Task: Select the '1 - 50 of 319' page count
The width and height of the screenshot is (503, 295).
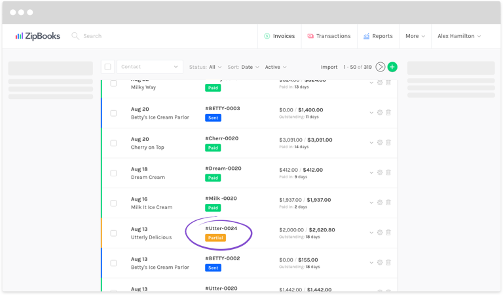Action: pyautogui.click(x=358, y=67)
